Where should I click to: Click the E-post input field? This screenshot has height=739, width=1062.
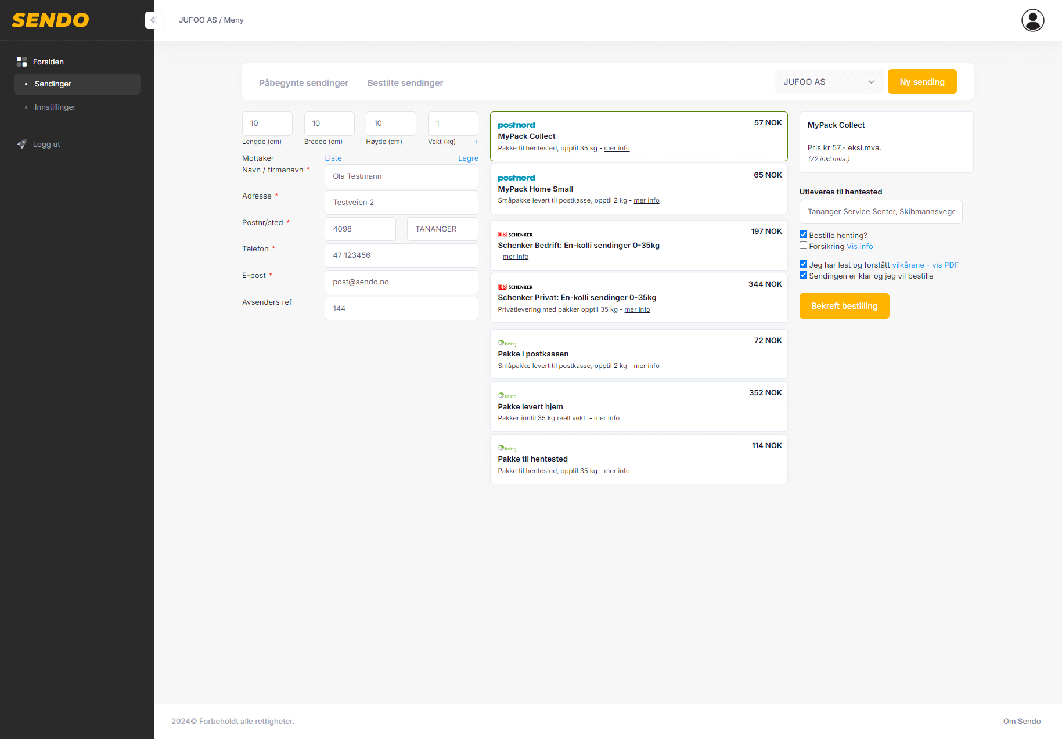tap(401, 282)
